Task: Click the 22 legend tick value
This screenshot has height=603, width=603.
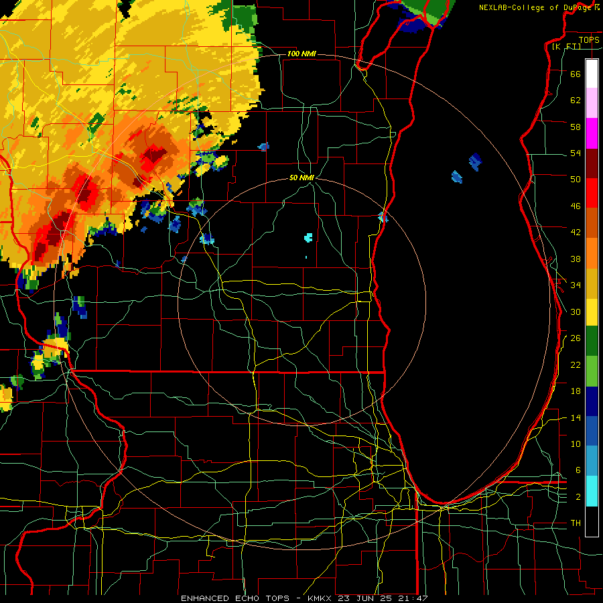Action: coord(576,364)
